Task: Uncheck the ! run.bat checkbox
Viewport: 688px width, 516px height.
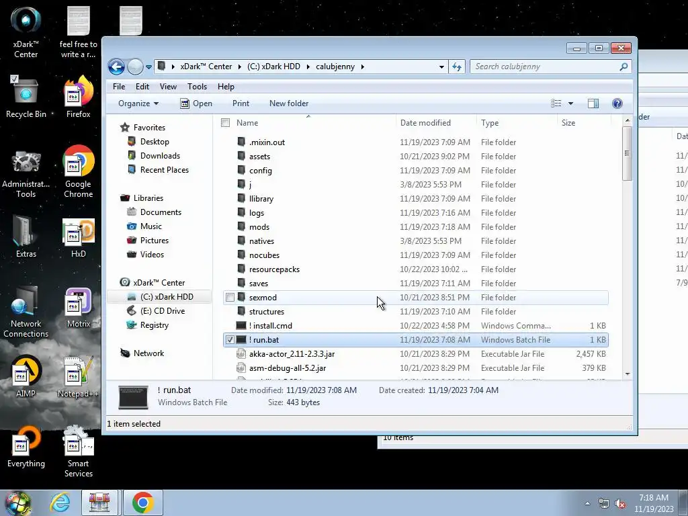Action: [x=230, y=339]
